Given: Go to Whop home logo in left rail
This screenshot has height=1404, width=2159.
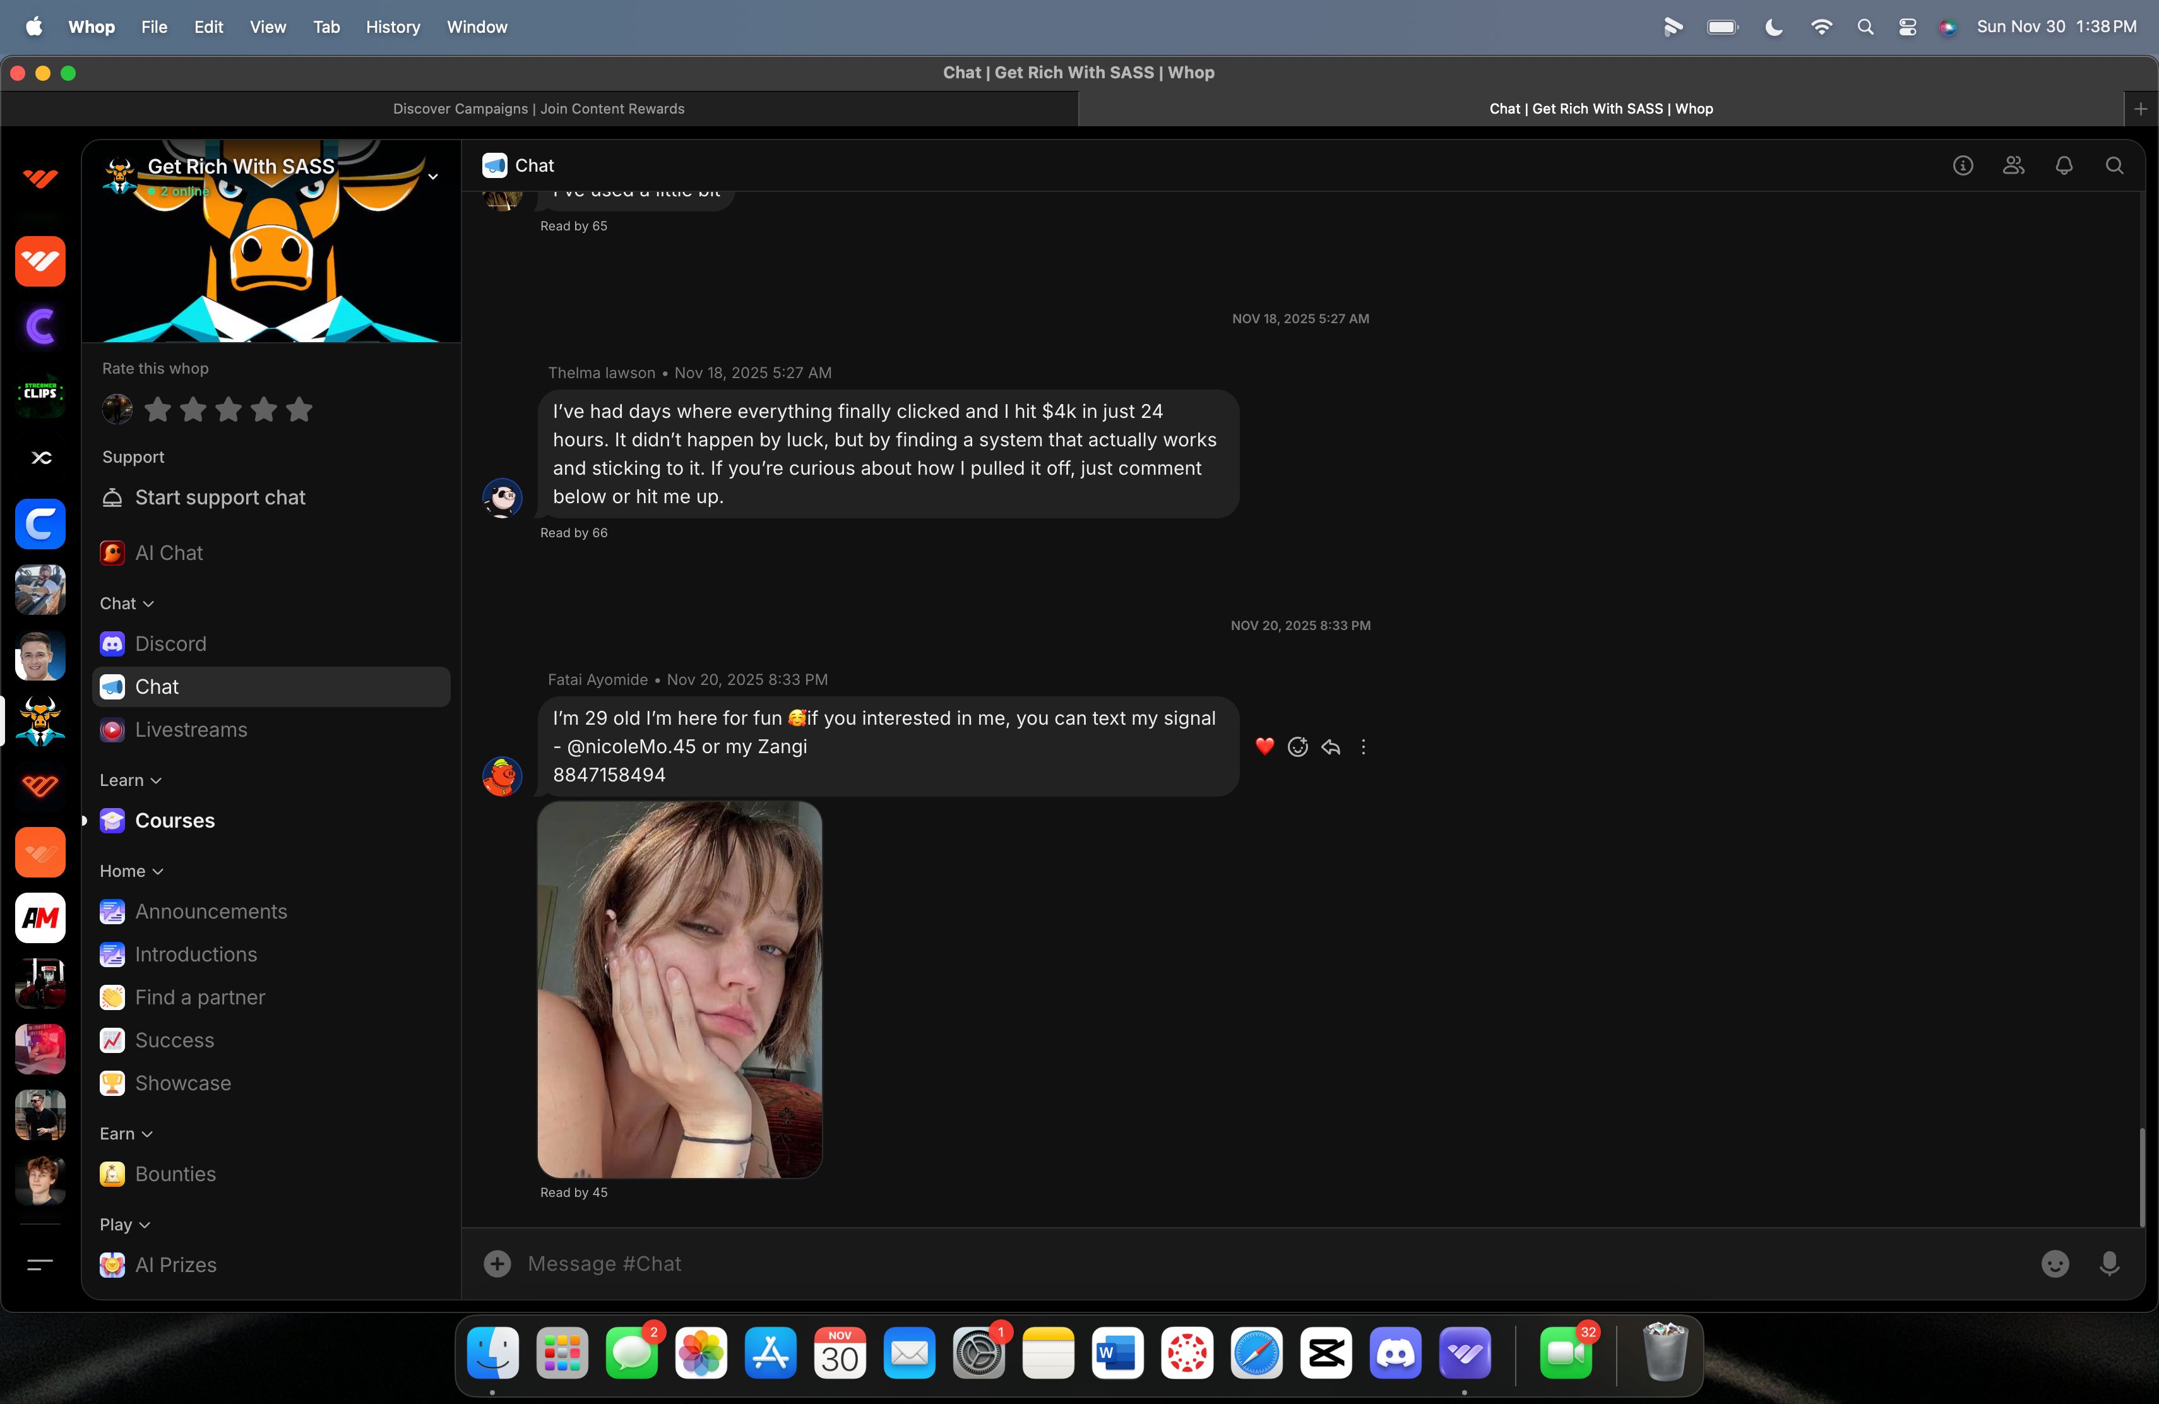Looking at the screenshot, I should click(40, 178).
